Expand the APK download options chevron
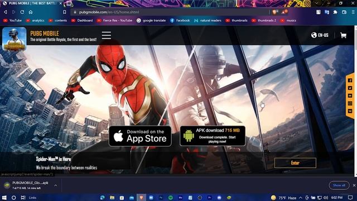 [56, 185]
